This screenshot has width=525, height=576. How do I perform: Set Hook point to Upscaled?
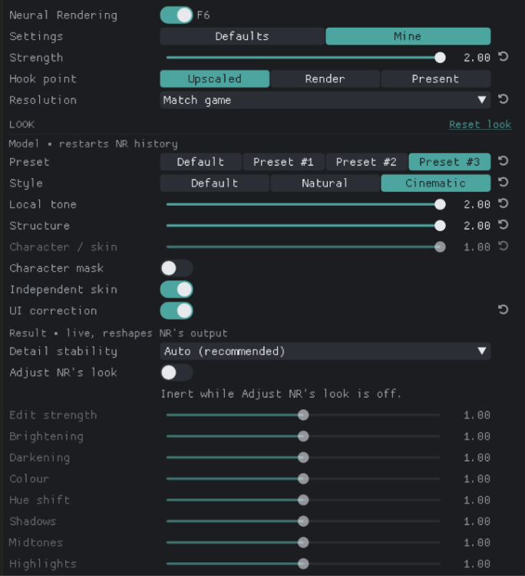215,79
